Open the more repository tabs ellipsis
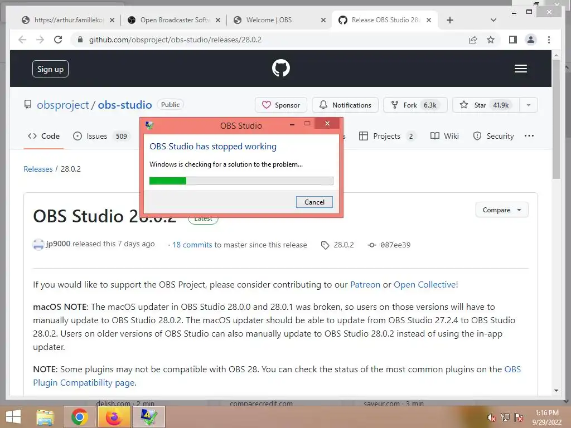 pyautogui.click(x=529, y=136)
